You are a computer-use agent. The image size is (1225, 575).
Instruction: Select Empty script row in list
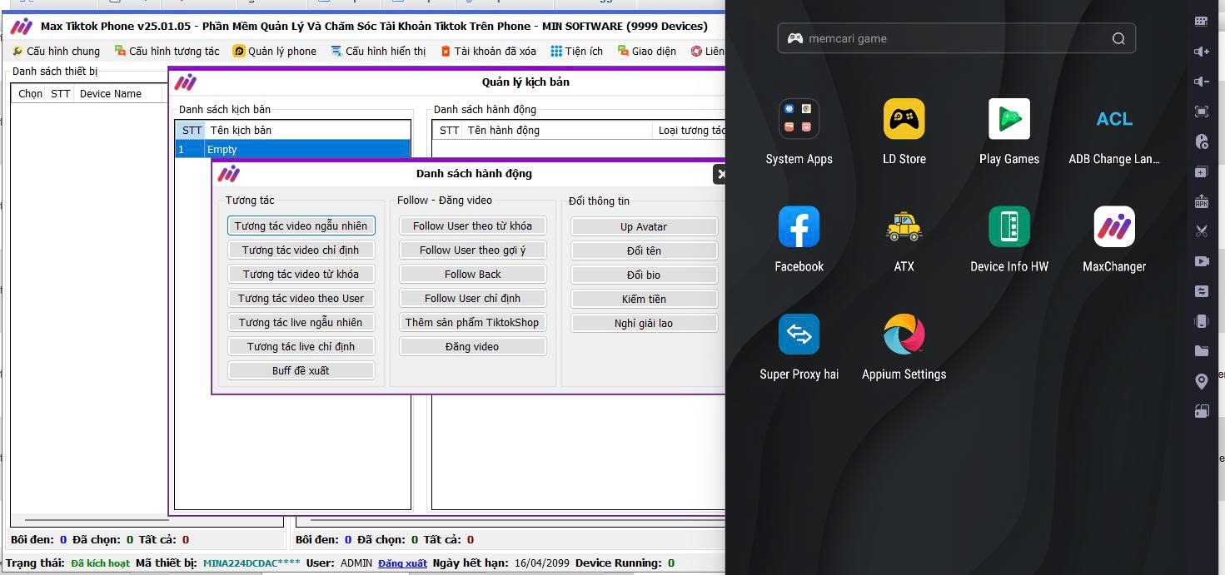[292, 150]
